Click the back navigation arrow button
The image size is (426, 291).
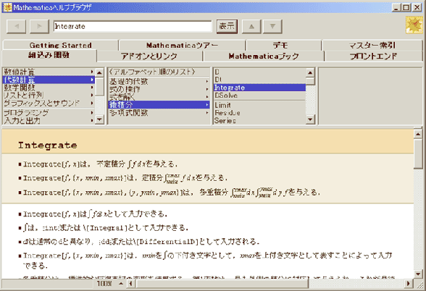[16, 26]
